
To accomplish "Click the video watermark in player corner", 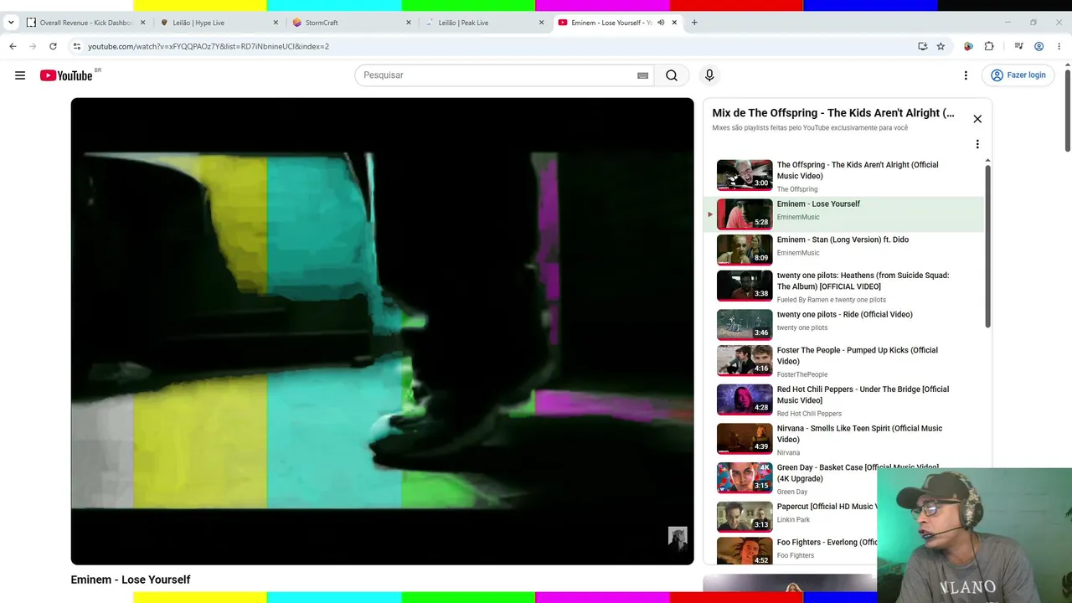I will (x=678, y=538).
